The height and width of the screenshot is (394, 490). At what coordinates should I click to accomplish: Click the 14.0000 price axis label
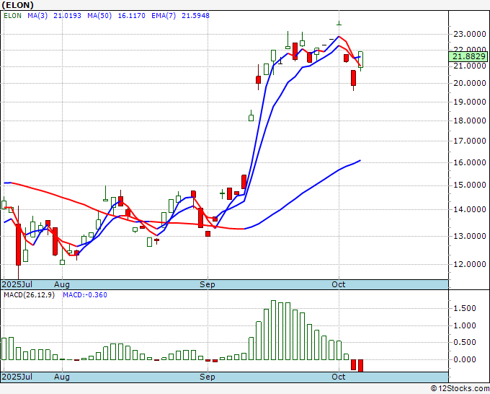(470, 210)
